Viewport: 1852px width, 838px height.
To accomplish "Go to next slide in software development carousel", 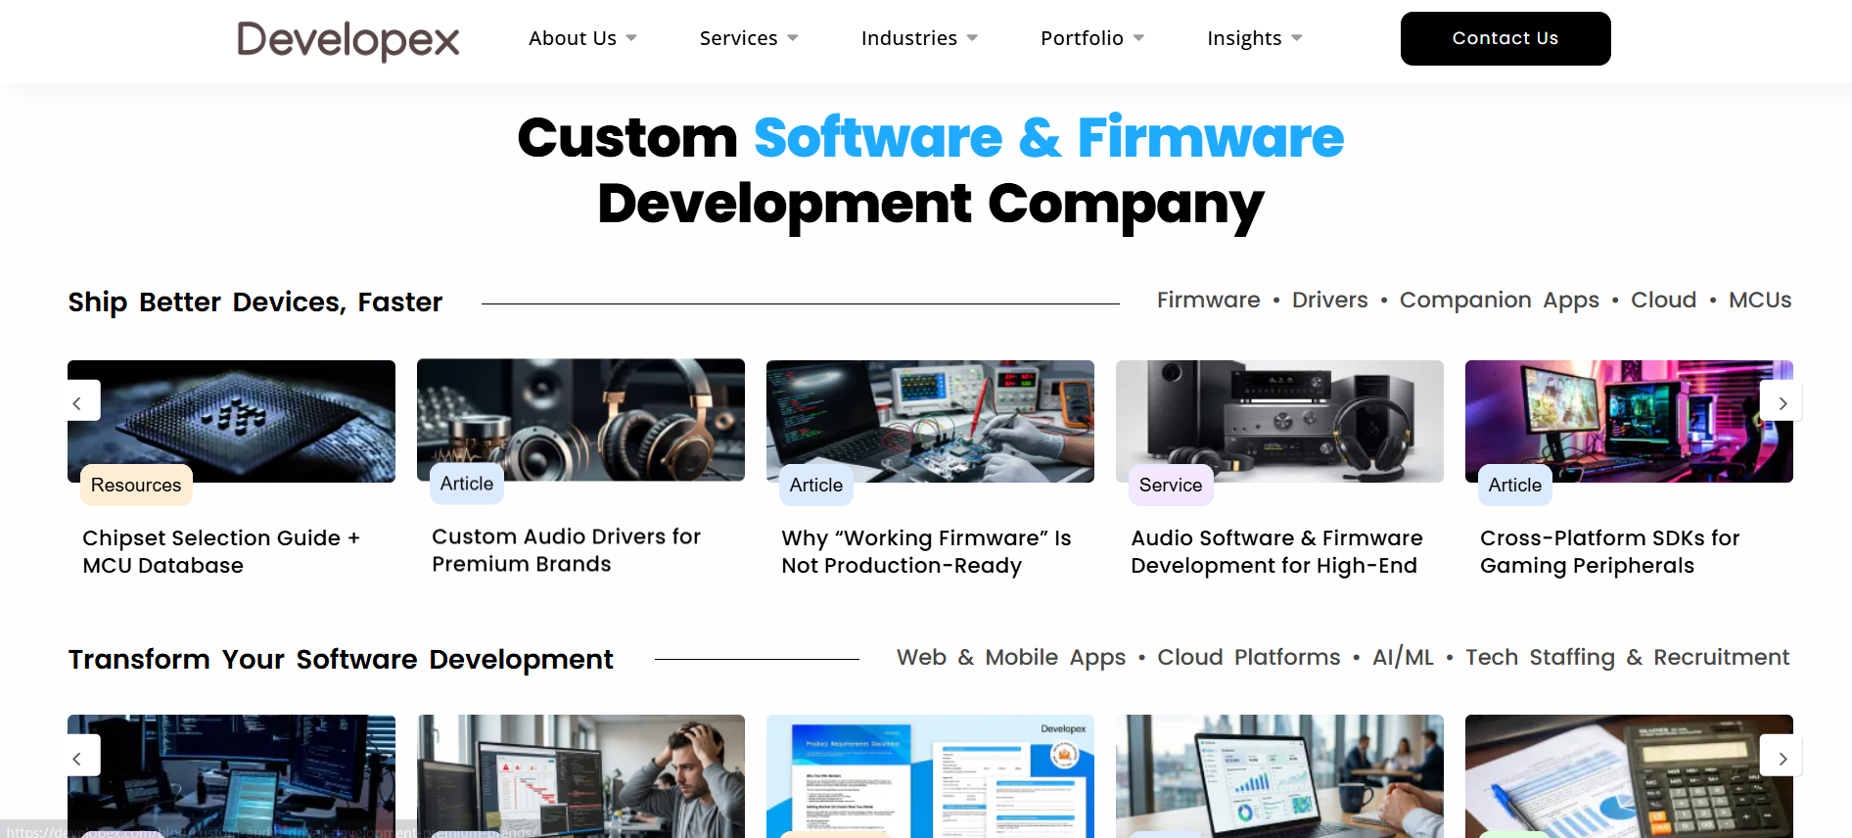I will [x=1782, y=757].
